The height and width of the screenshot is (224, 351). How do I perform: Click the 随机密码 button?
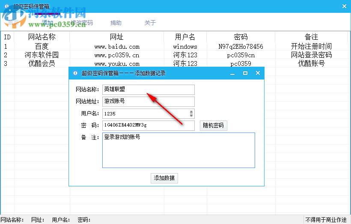pyautogui.click(x=213, y=125)
